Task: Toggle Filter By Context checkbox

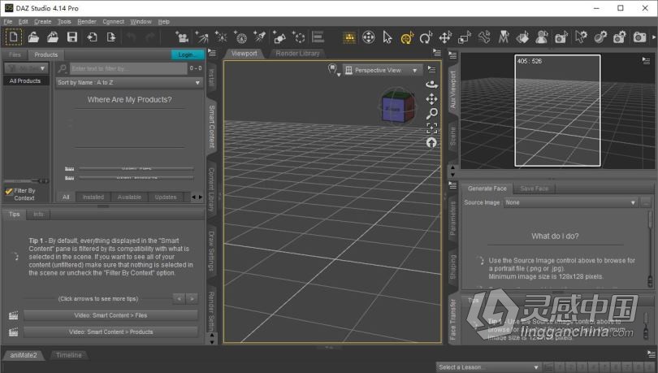Action: click(x=9, y=191)
